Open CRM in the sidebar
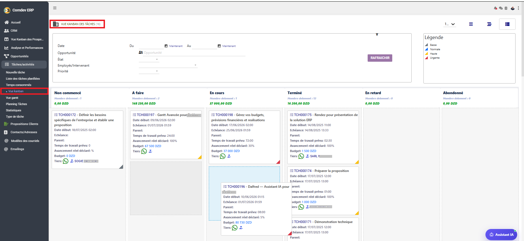The height and width of the screenshot is (241, 524). click(14, 31)
